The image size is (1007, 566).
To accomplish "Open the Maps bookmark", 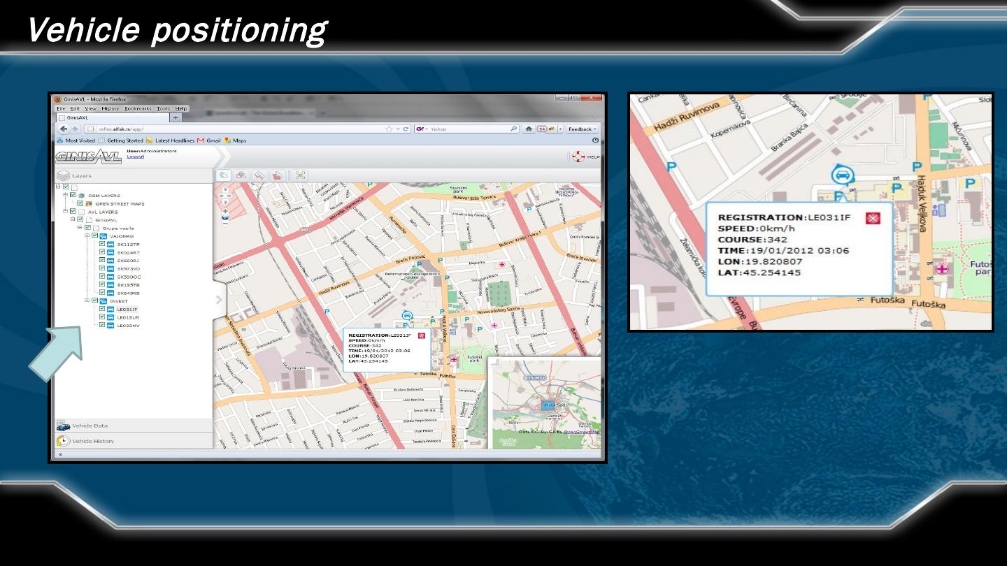I will pos(236,140).
